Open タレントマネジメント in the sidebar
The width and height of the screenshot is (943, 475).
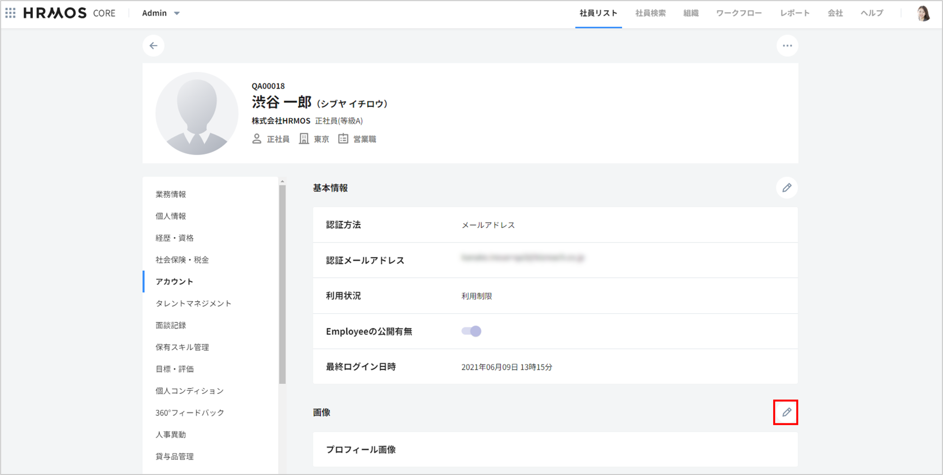[x=193, y=303]
